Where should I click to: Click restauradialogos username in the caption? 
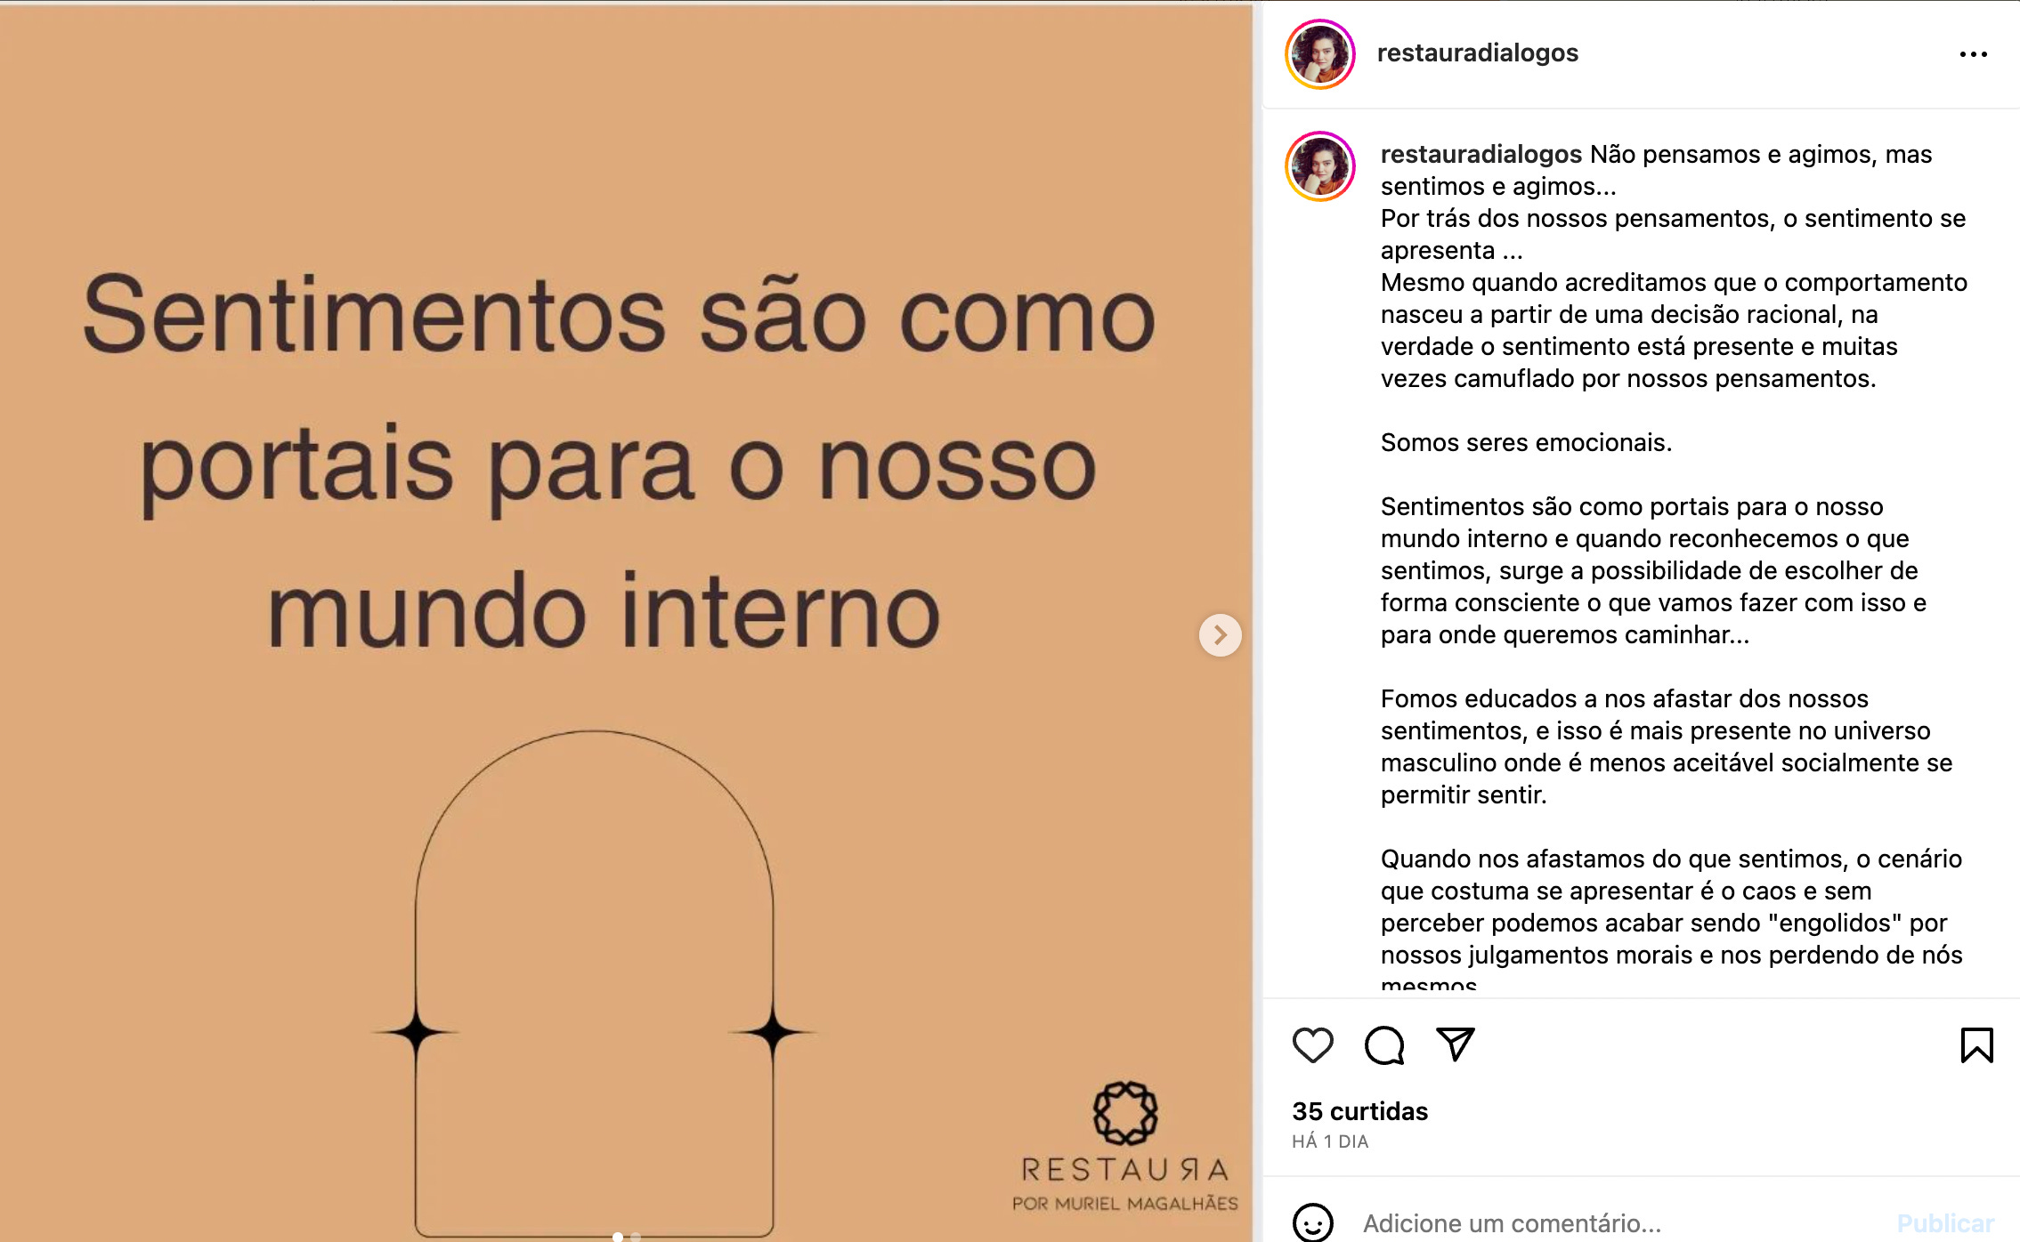tap(1481, 154)
